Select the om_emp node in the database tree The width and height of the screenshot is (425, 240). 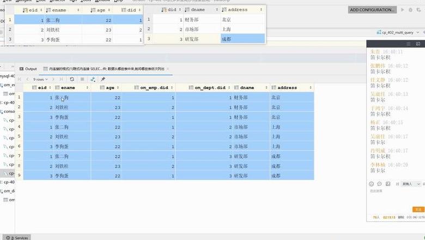click(x=8, y=85)
